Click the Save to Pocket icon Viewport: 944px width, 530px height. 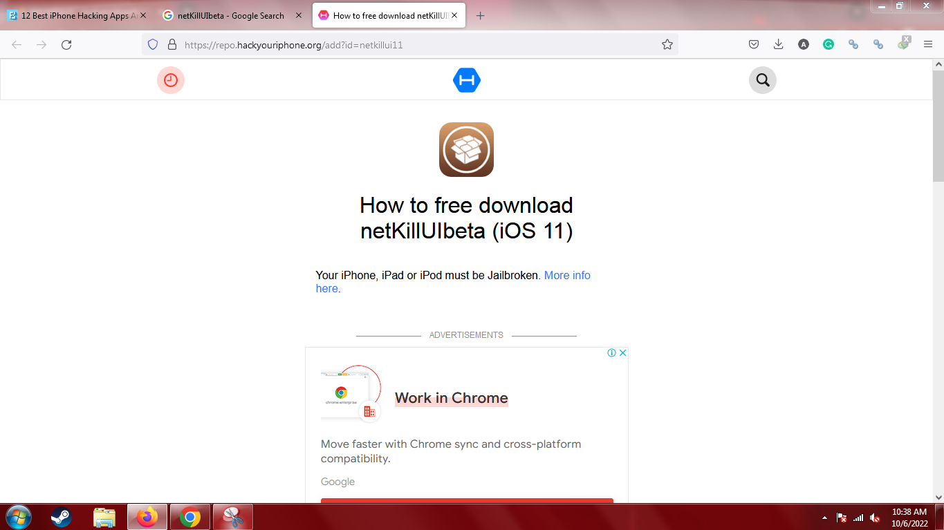click(x=754, y=44)
